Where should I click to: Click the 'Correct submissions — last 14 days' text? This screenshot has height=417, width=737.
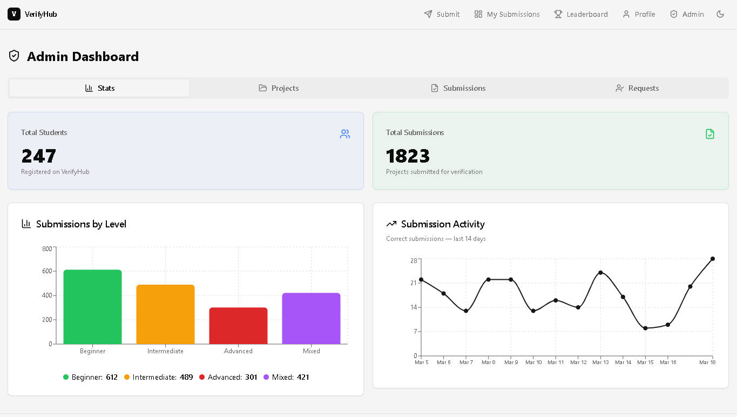click(436, 239)
